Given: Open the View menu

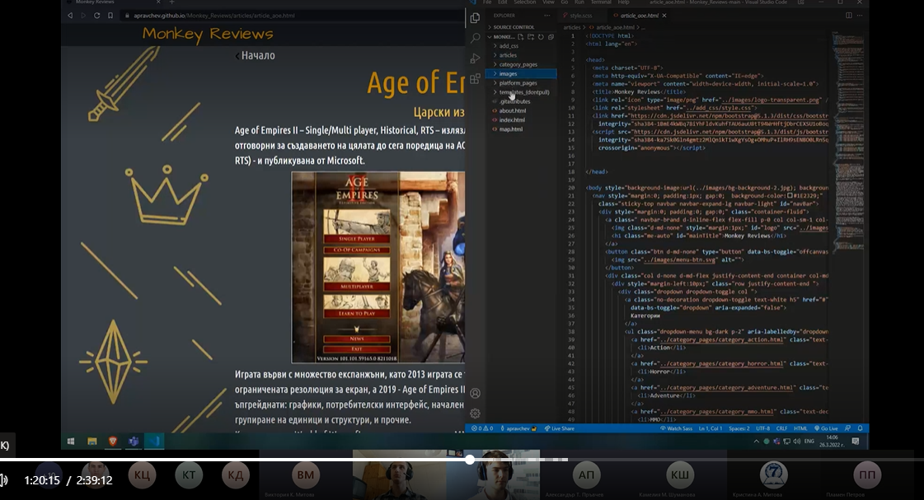Looking at the screenshot, I should [549, 2].
